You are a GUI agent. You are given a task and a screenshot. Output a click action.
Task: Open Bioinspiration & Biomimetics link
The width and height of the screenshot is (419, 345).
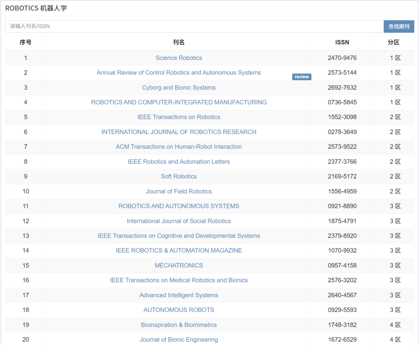point(179,325)
